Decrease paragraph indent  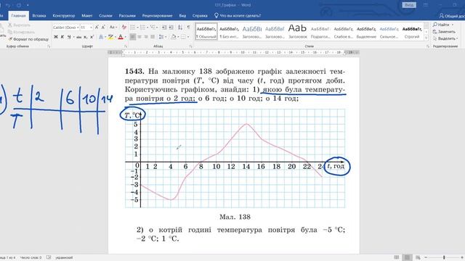pos(164,28)
